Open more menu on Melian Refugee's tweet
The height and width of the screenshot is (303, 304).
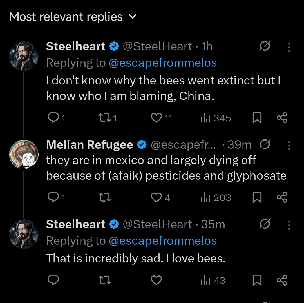point(289,145)
